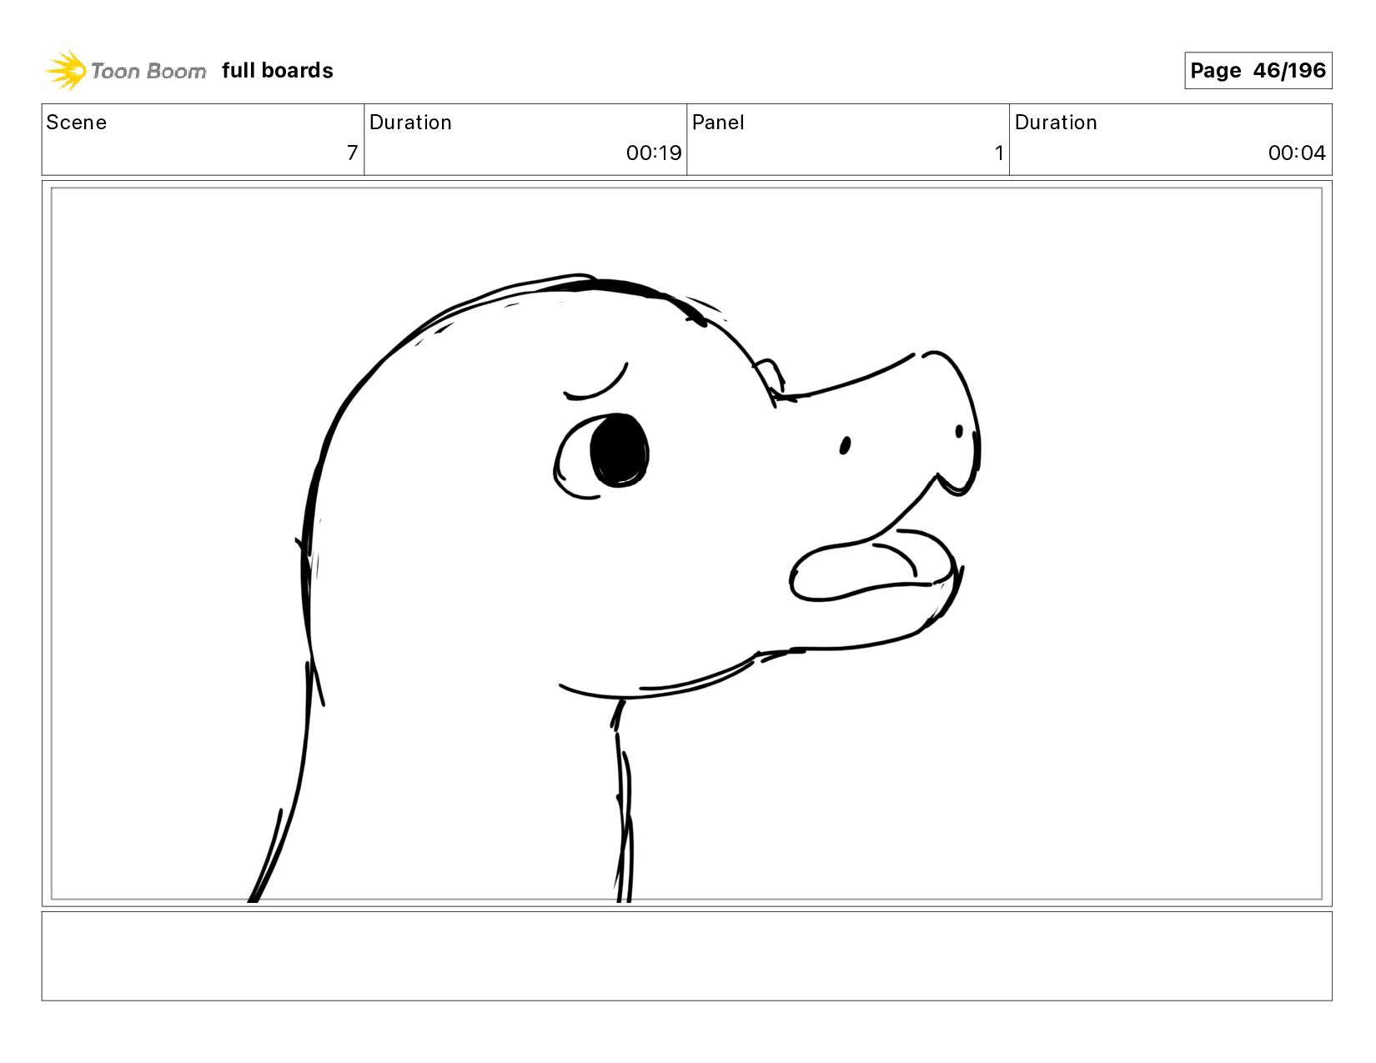This screenshot has width=1376, height=1063.
Task: Click the scene number '7'
Action: point(352,153)
